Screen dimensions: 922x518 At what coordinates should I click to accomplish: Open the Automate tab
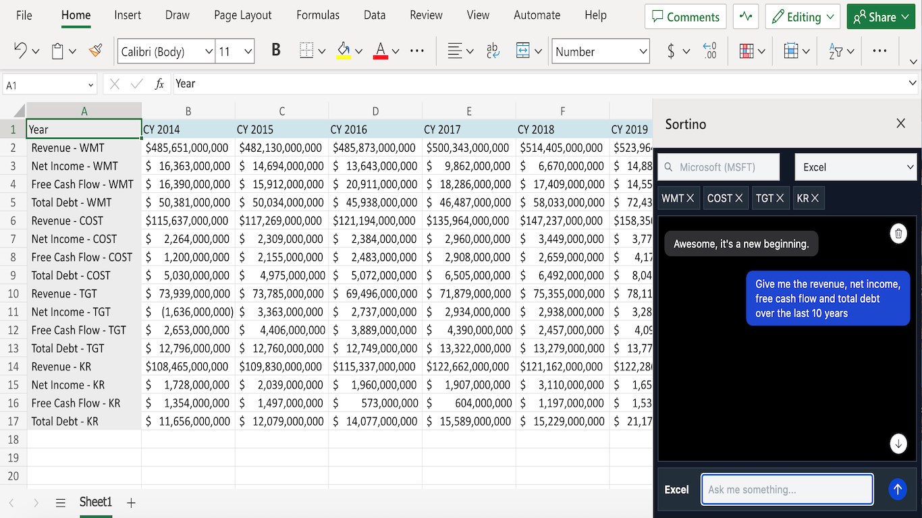pos(537,15)
